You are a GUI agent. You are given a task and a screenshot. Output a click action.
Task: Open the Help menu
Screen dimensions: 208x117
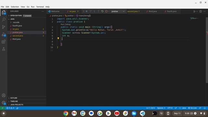(x=47, y=7)
